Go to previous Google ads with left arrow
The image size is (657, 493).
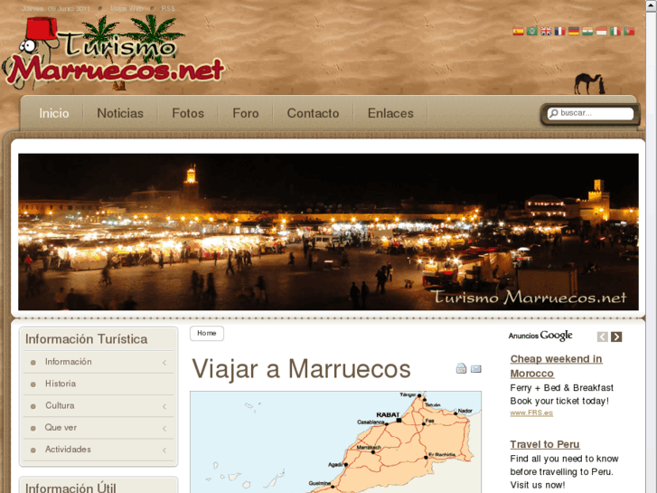tap(602, 337)
